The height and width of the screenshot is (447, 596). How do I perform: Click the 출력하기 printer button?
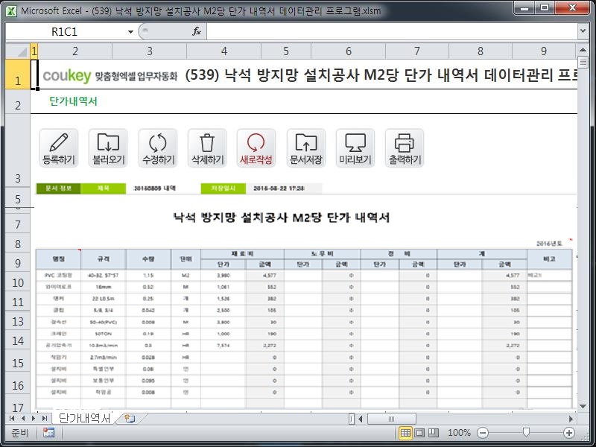(x=405, y=148)
